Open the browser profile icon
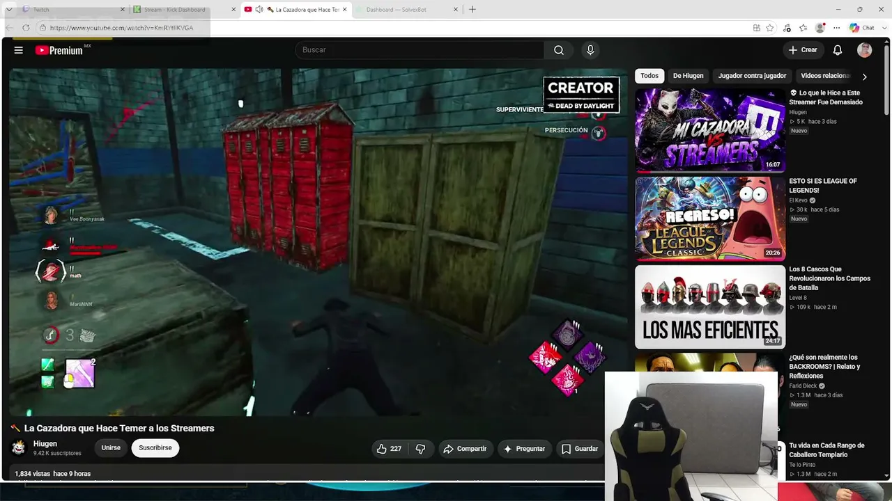Screen dimensions: 892x501 click(x=820, y=28)
